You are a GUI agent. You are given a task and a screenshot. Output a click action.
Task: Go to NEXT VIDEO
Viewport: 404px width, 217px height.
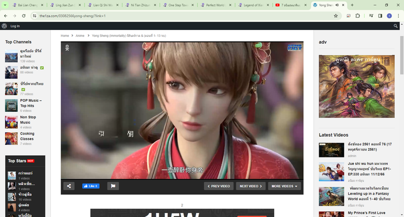[x=250, y=186]
